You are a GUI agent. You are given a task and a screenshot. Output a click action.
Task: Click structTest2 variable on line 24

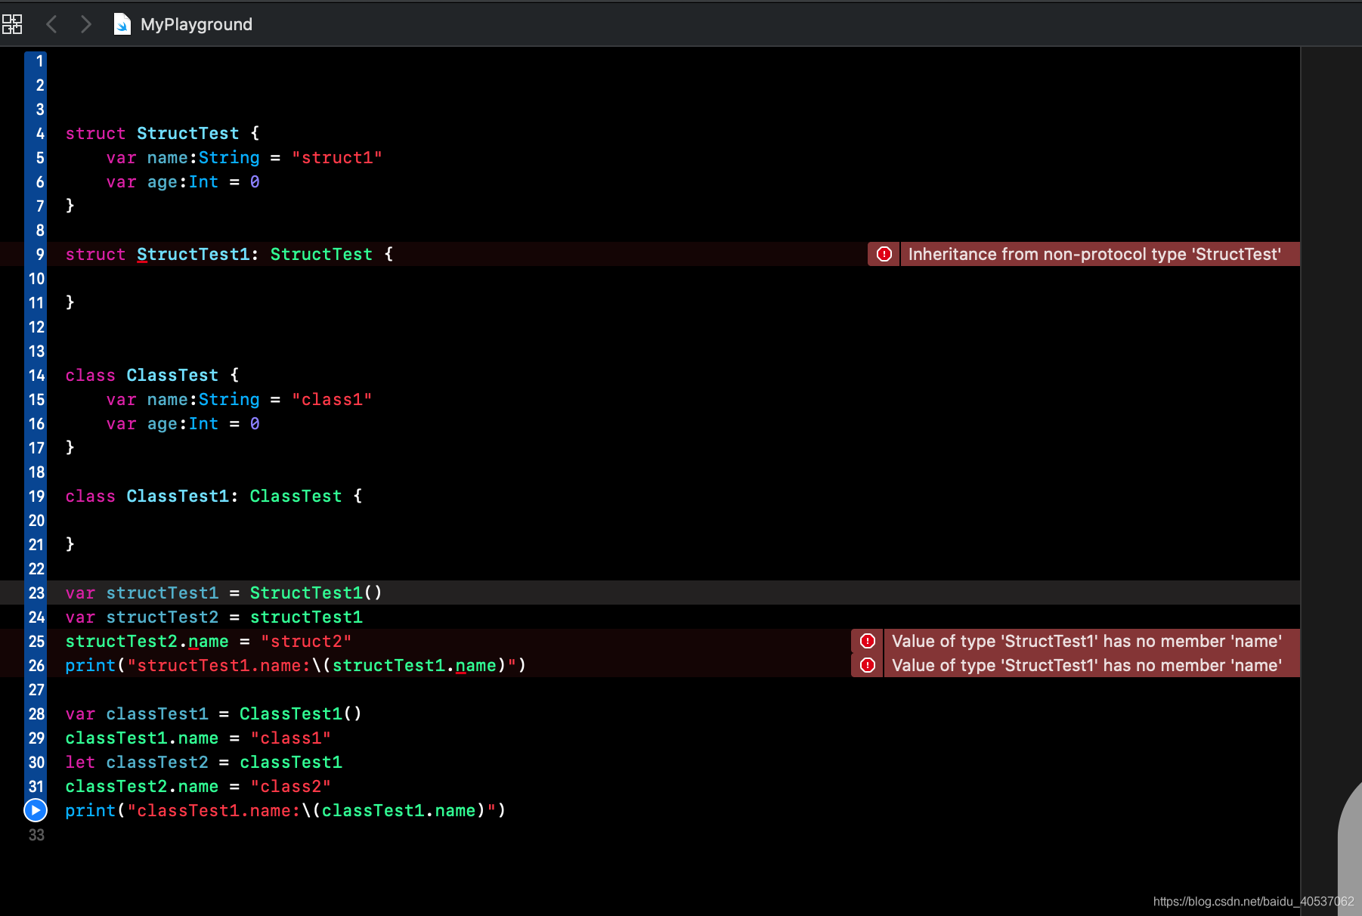pyautogui.click(x=162, y=617)
